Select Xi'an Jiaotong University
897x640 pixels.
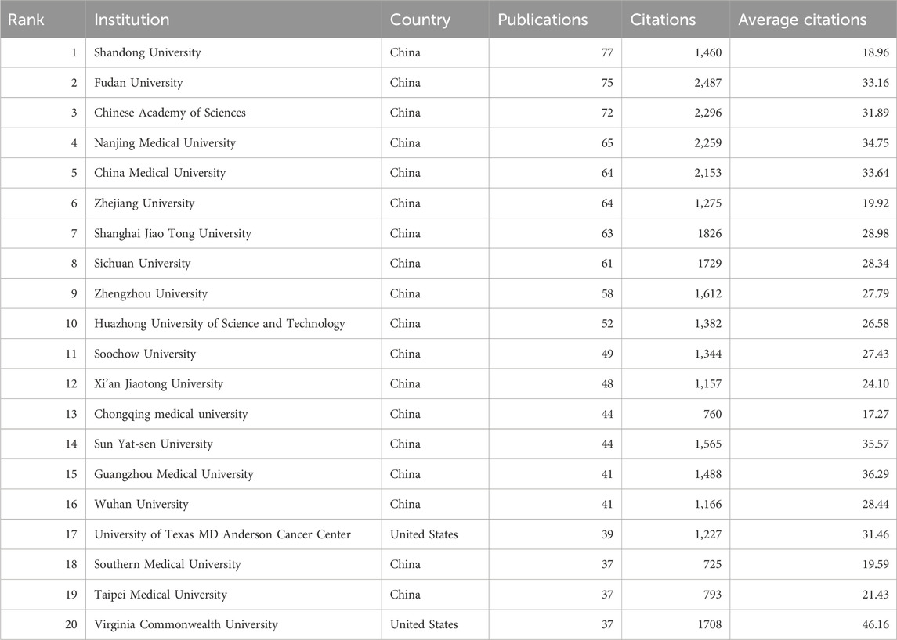click(x=158, y=384)
